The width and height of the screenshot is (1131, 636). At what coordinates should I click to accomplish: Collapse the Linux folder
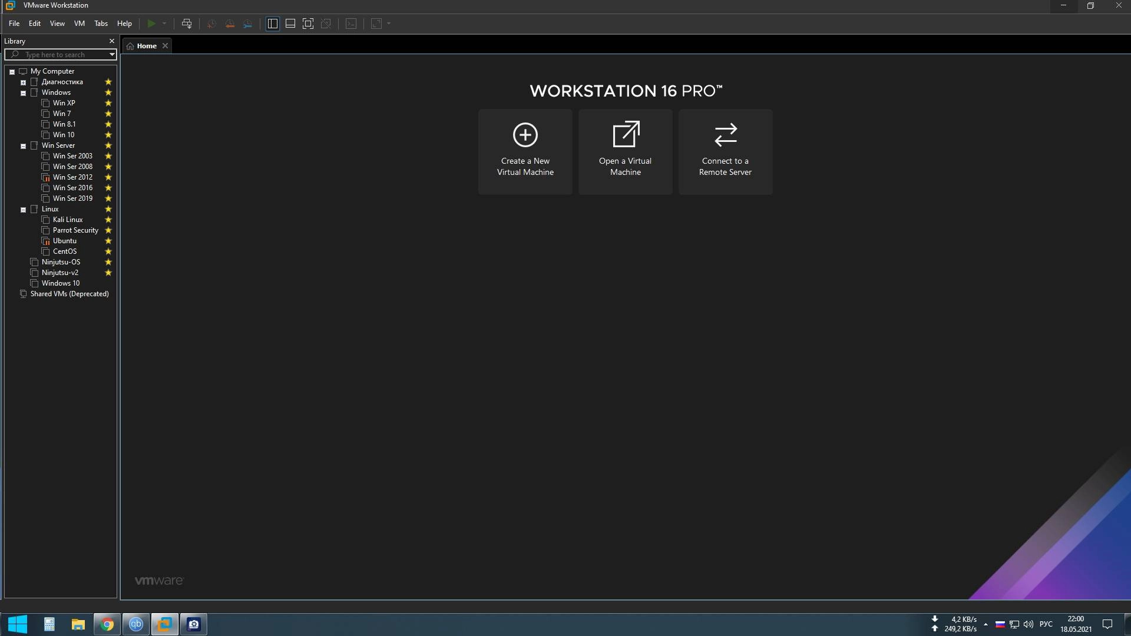click(x=24, y=210)
